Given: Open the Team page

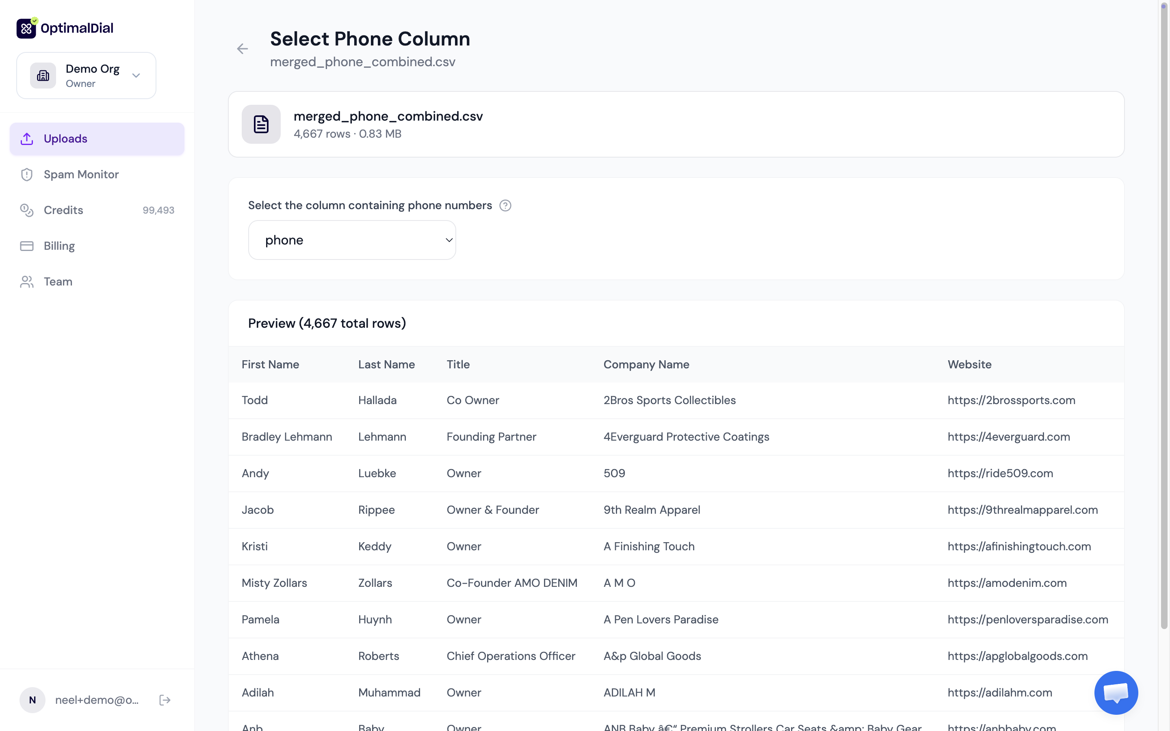Looking at the screenshot, I should pos(58,282).
